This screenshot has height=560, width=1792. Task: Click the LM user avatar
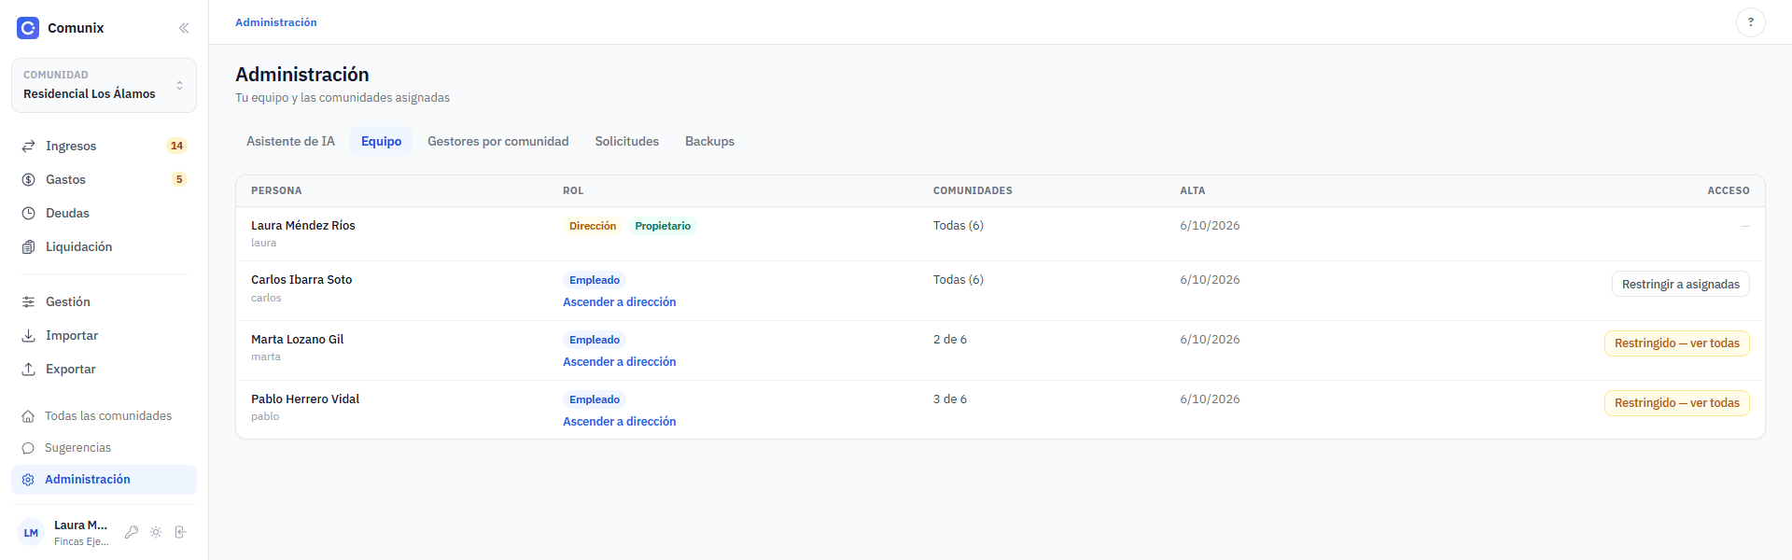31,533
